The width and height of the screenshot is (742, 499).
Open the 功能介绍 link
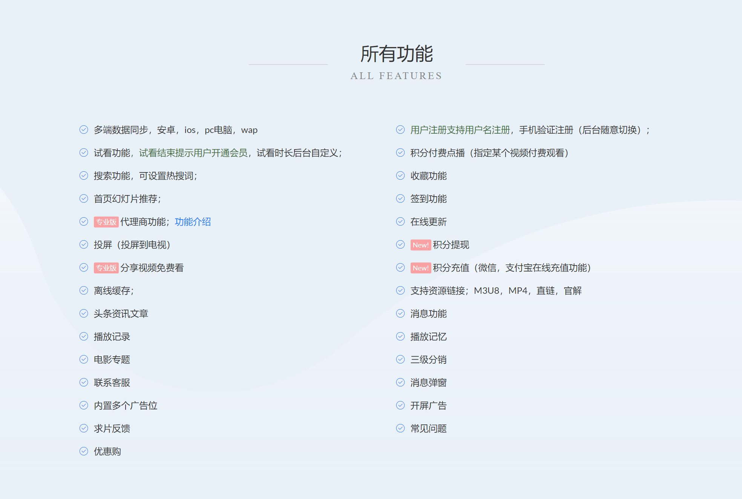(x=193, y=222)
